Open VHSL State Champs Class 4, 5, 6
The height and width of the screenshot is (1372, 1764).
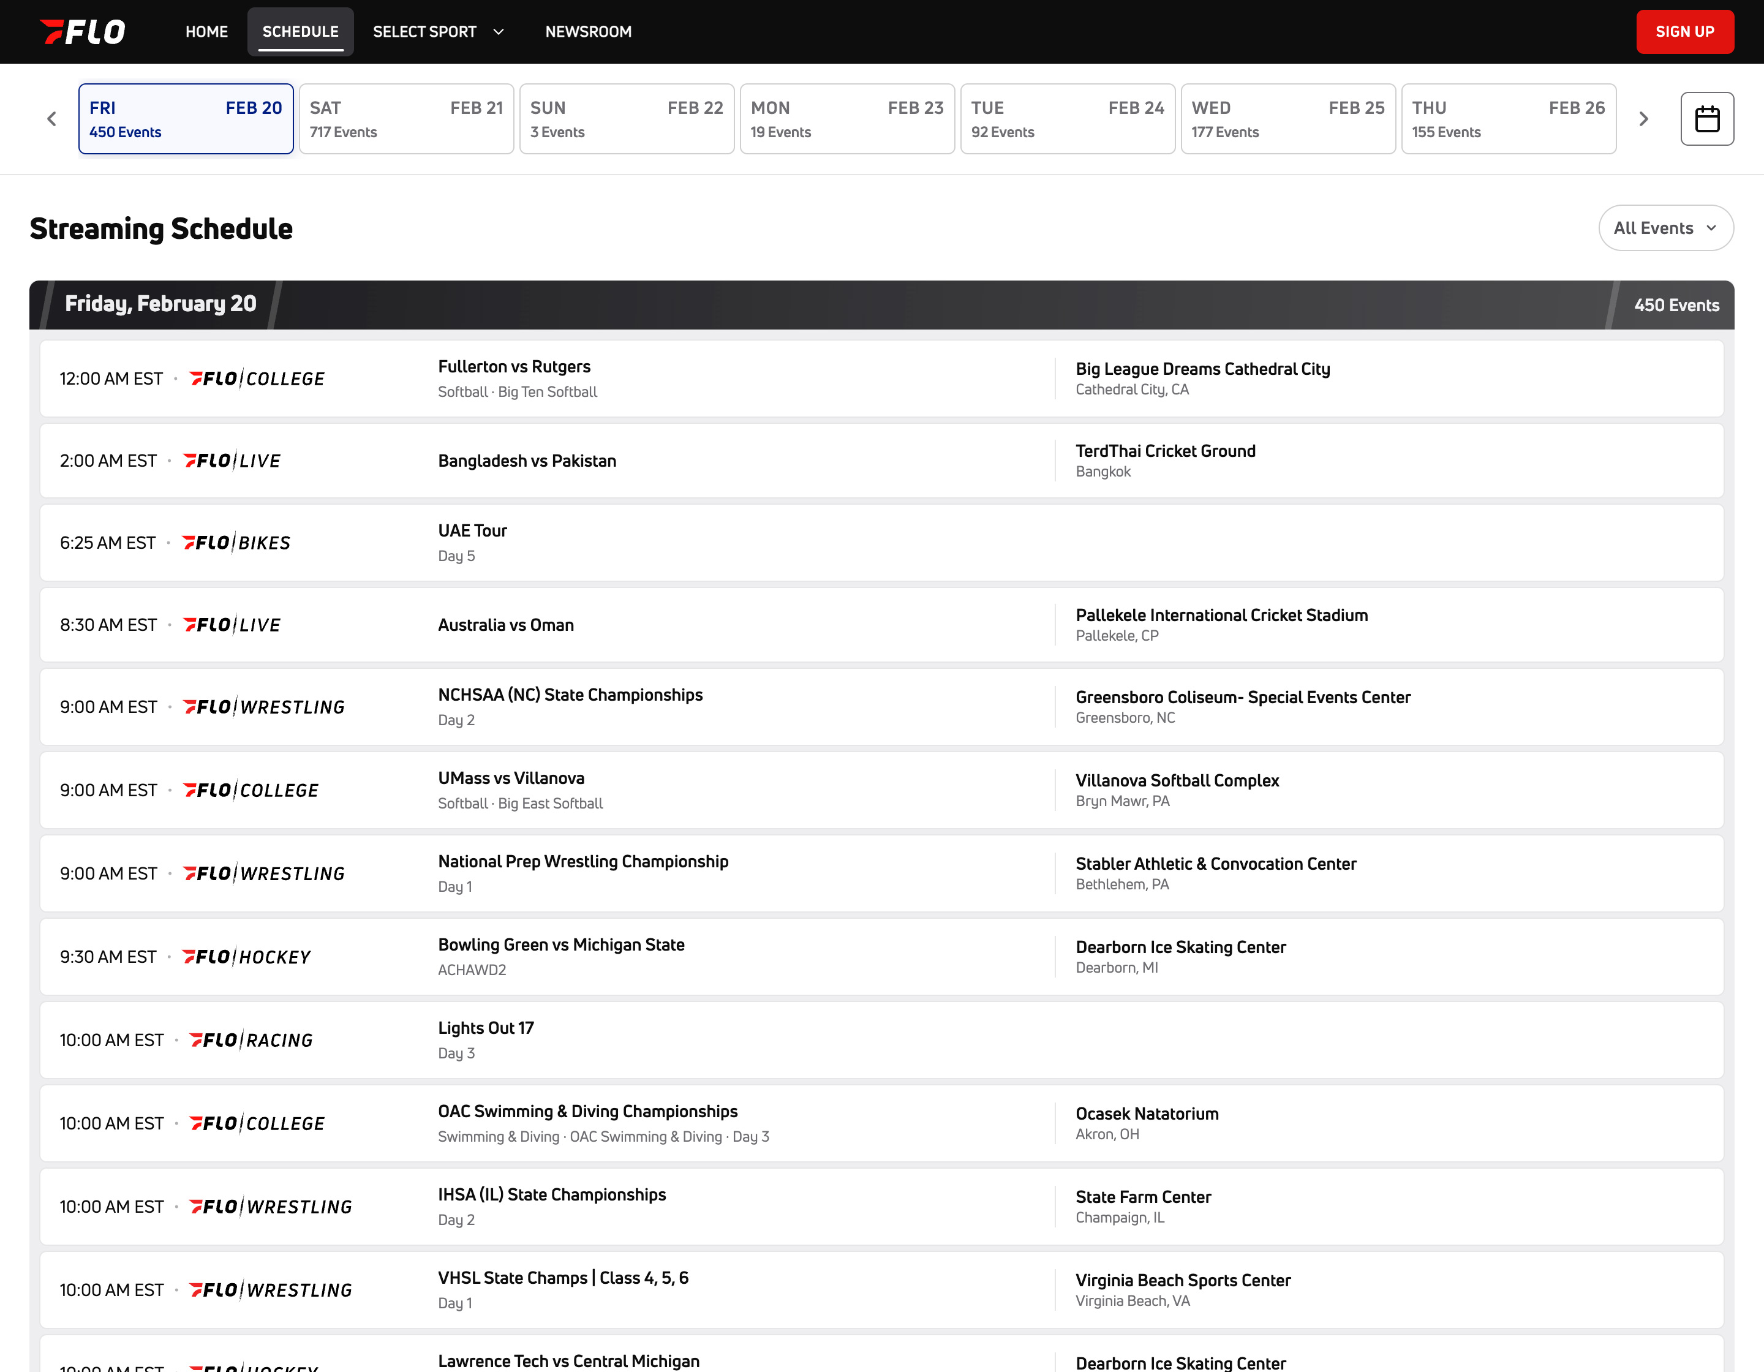click(x=882, y=1290)
